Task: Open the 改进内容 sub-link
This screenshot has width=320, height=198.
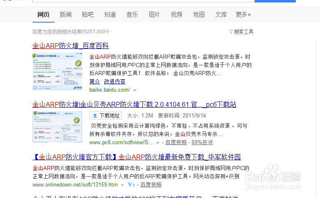Action: [115, 82]
